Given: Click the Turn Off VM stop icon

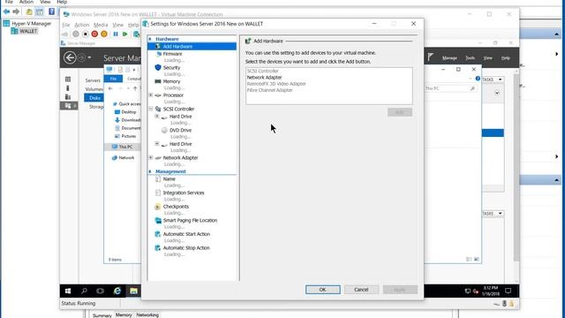Looking at the screenshot, I should pos(86,34).
